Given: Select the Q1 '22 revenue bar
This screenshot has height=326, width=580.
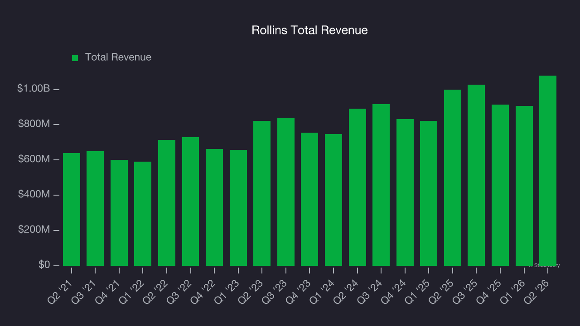Looking at the screenshot, I should [x=143, y=214].
